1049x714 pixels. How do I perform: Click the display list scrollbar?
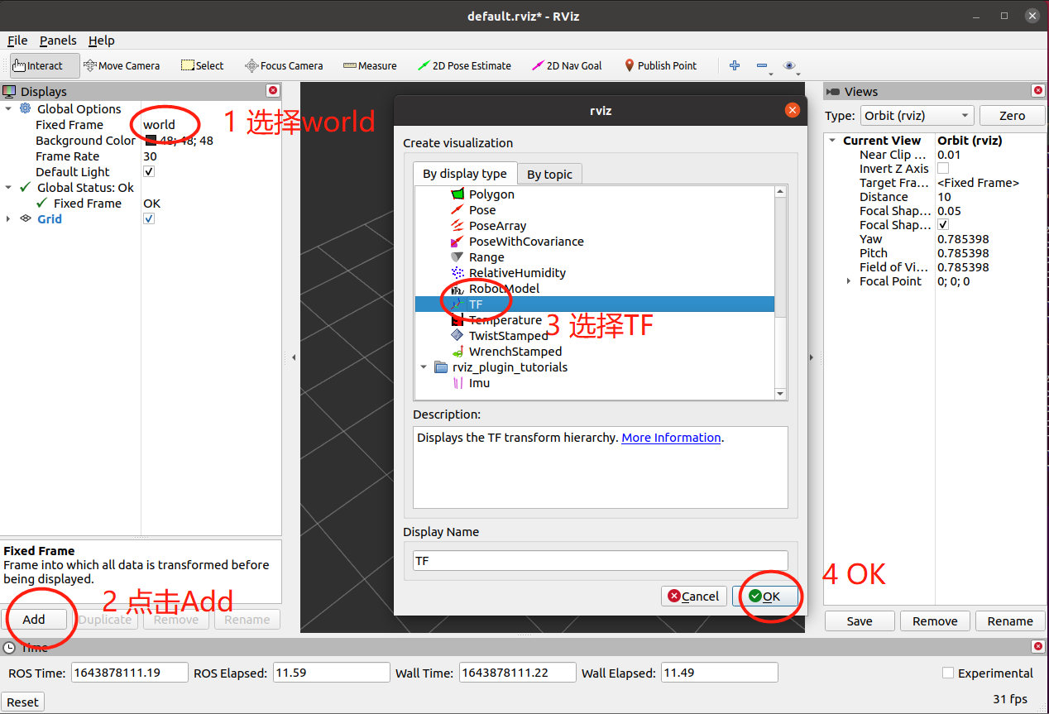point(780,293)
